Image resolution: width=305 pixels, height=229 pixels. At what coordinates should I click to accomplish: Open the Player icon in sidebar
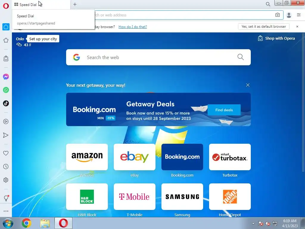(x=6, y=122)
